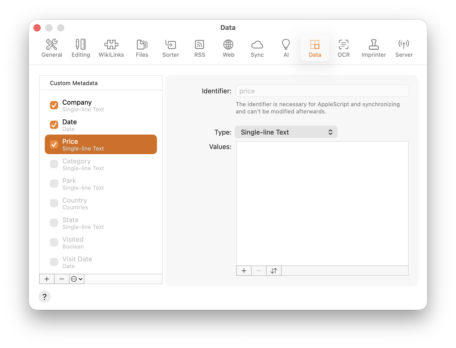This screenshot has height=348, width=456.
Task: Show the Server settings pane
Action: pyautogui.click(x=404, y=48)
